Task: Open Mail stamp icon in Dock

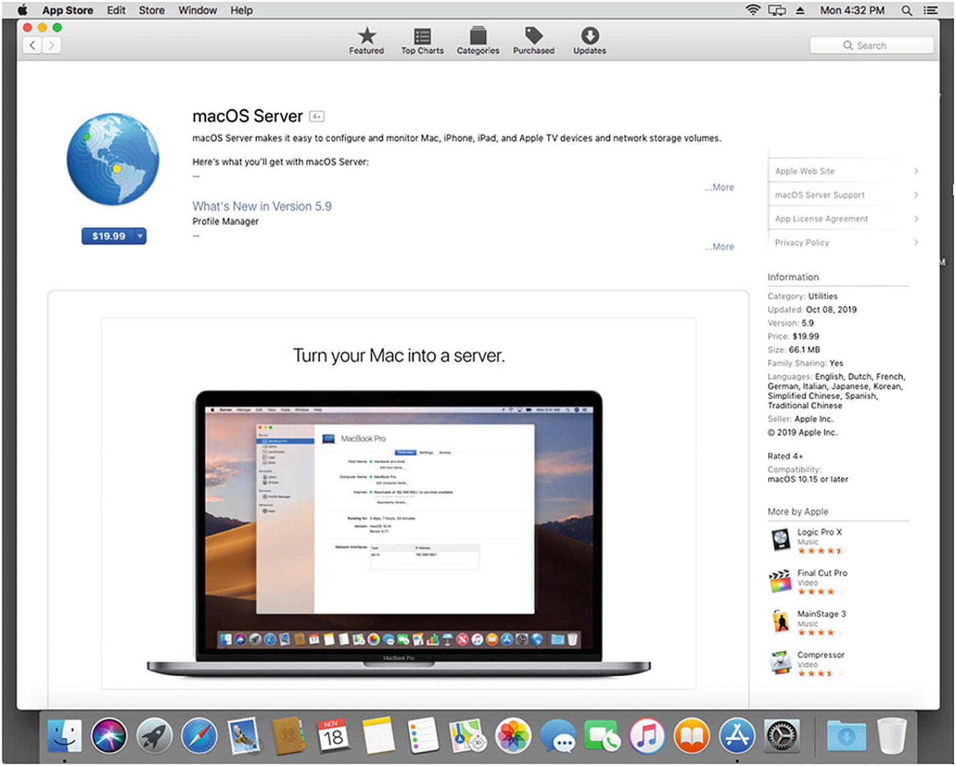Action: tap(244, 736)
